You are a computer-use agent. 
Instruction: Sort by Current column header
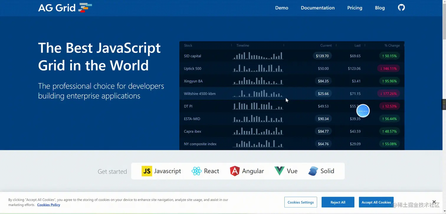coord(326,45)
